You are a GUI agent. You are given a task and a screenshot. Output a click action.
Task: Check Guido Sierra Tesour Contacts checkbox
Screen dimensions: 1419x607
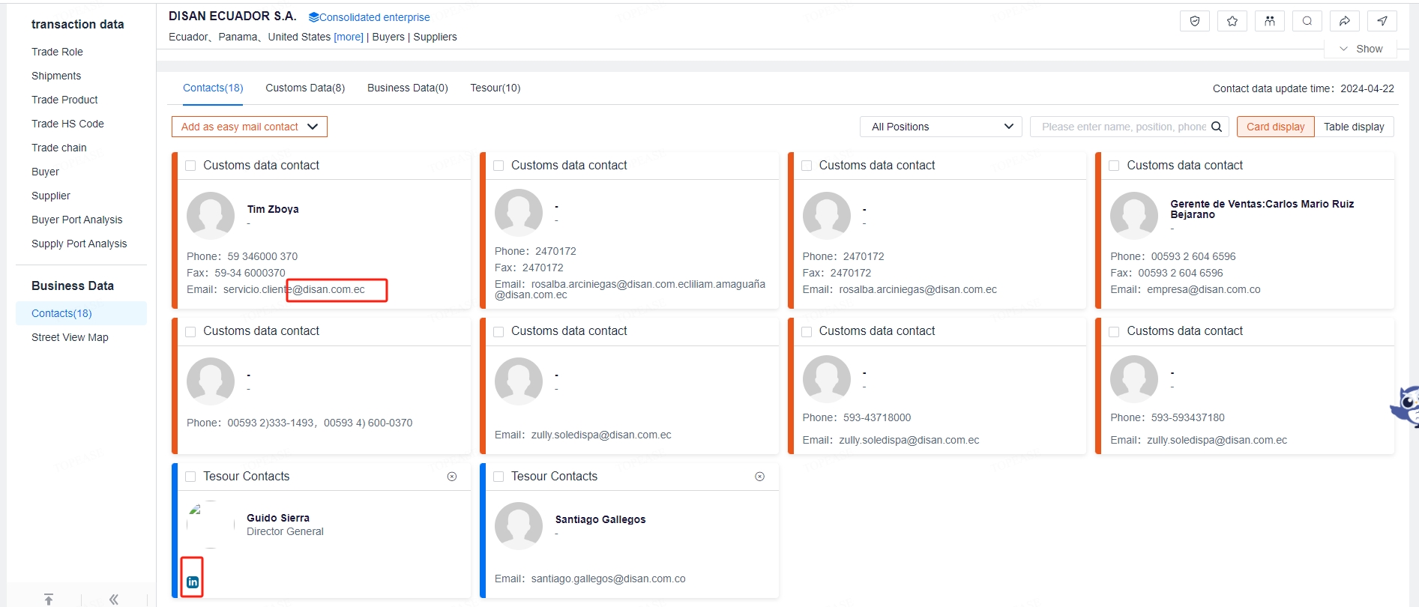[190, 477]
